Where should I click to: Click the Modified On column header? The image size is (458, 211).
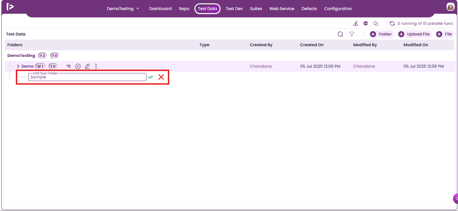416,45
